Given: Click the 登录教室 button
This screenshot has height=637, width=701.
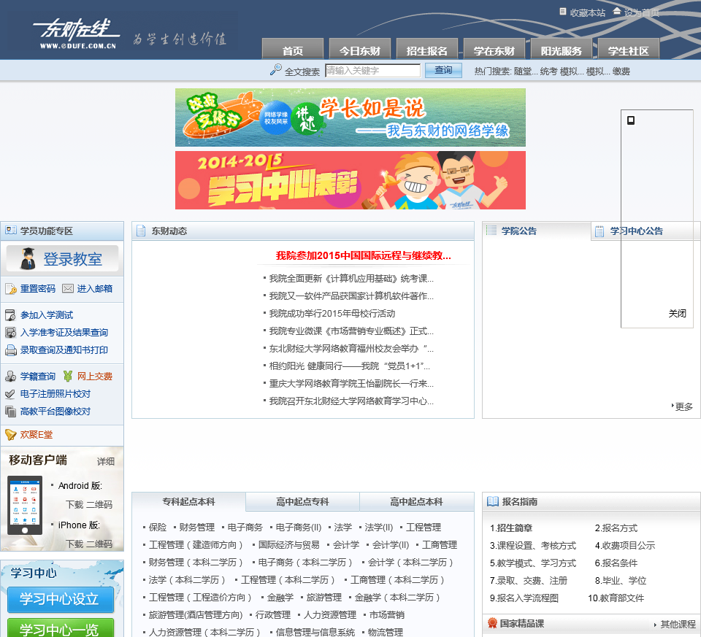Looking at the screenshot, I should point(63,258).
